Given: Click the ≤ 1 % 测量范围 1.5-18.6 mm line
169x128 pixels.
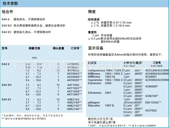Looking at the screenshot, I should tap(110, 26).
